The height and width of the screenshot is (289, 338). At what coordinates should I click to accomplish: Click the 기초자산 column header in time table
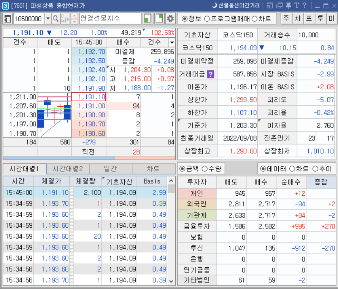[119, 182]
